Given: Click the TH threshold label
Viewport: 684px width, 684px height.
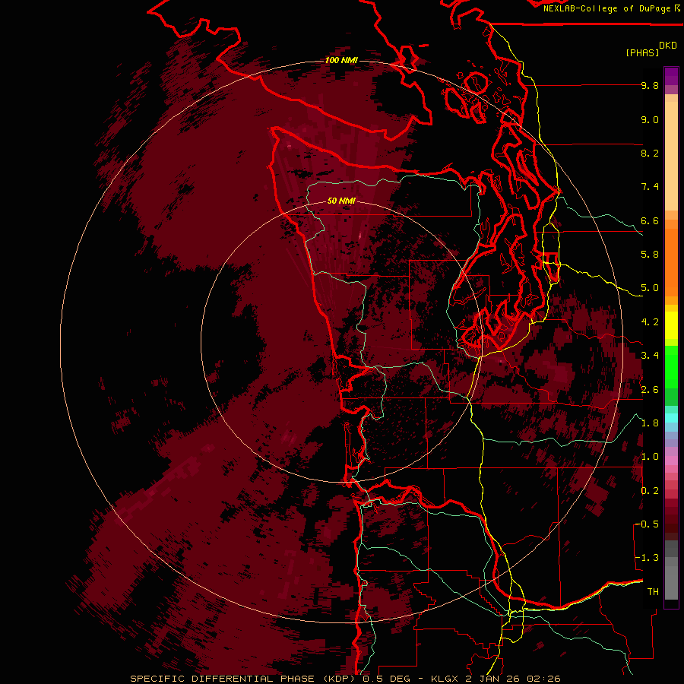Looking at the screenshot, I should click(653, 592).
